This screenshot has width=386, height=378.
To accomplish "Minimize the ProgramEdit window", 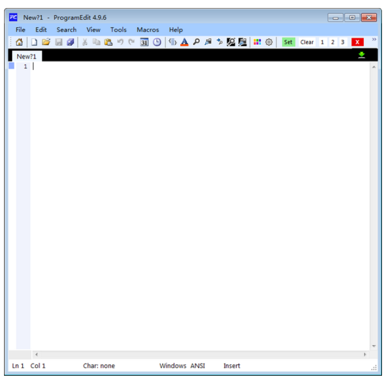I will coord(335,18).
